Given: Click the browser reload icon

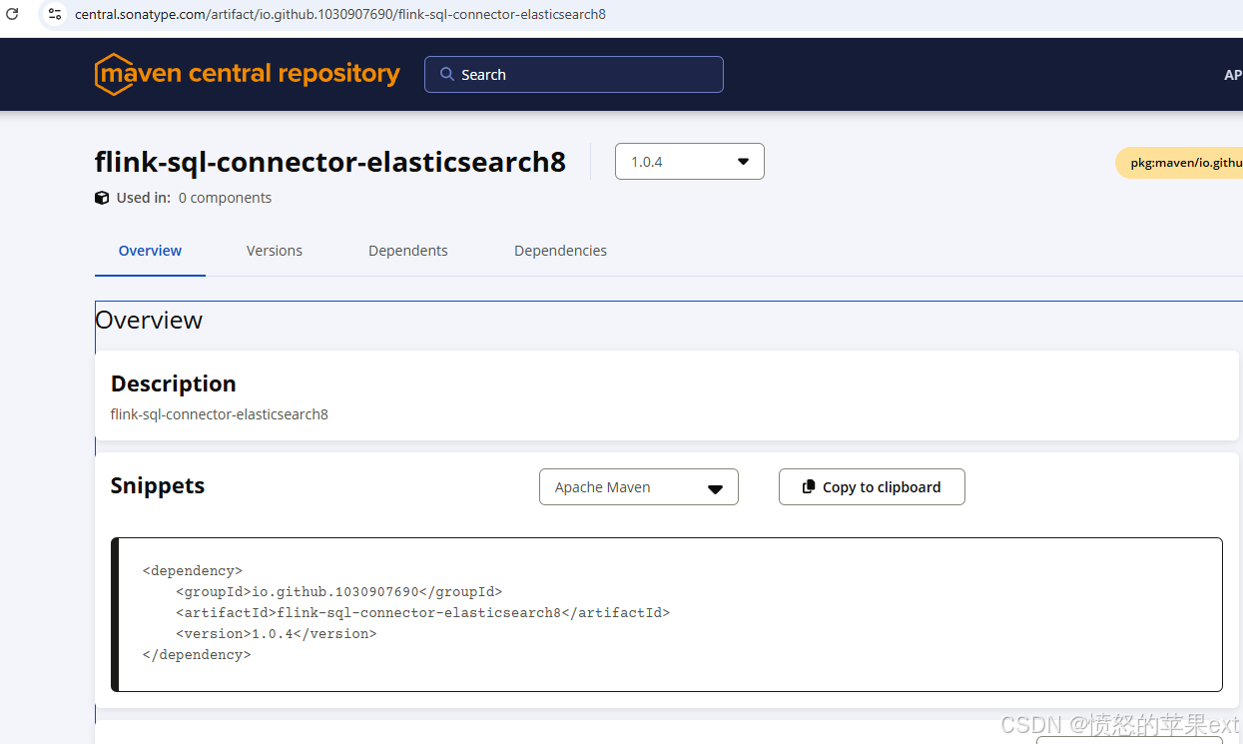Looking at the screenshot, I should [12, 14].
